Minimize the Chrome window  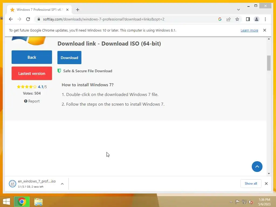pos(248,6)
